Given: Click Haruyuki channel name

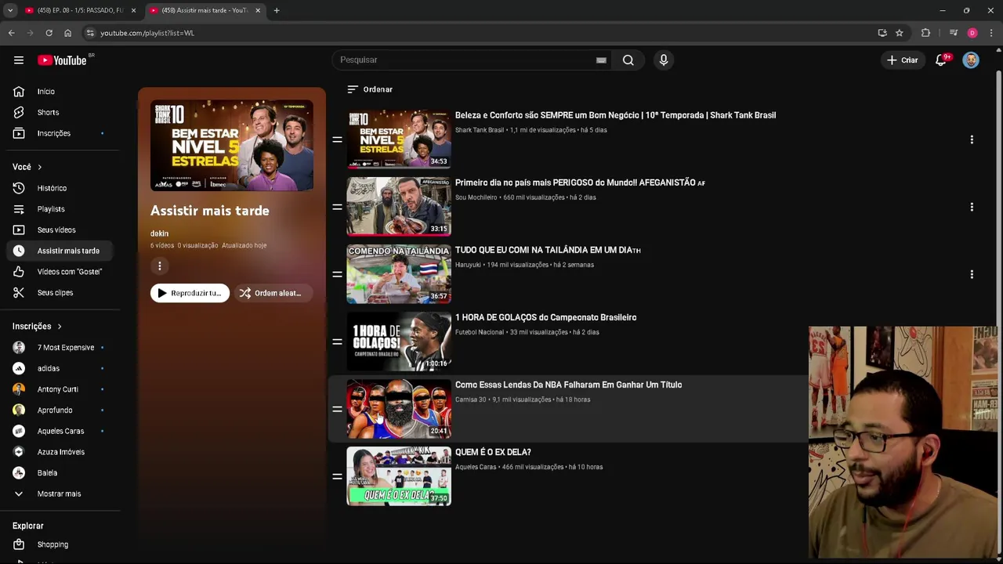Looking at the screenshot, I should click(468, 265).
